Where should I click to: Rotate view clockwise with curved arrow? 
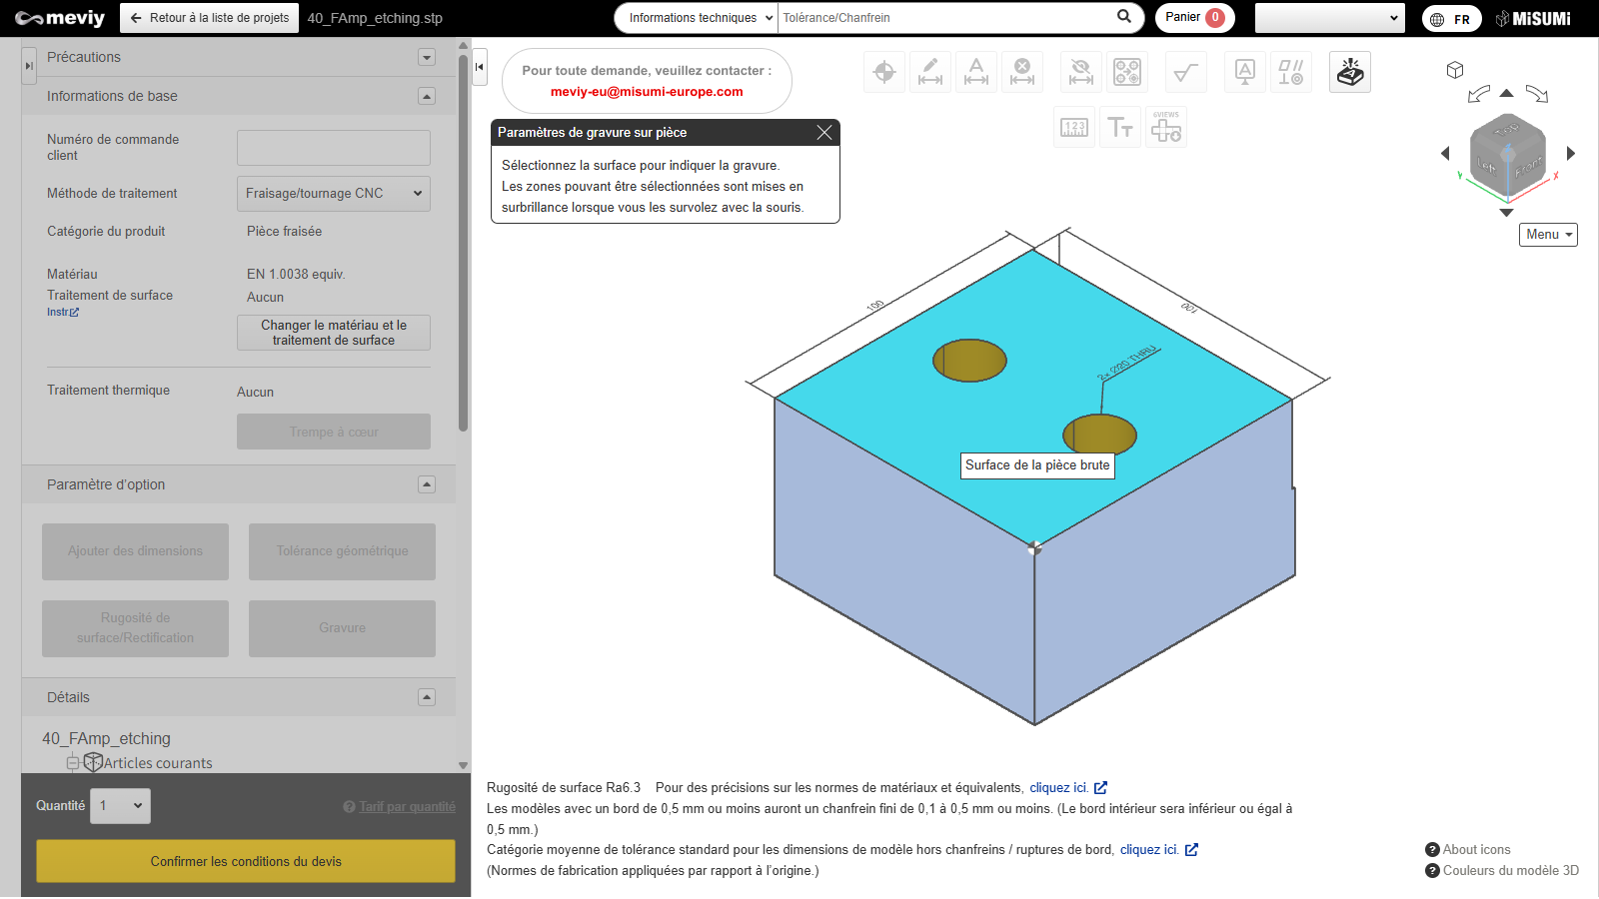[1537, 94]
